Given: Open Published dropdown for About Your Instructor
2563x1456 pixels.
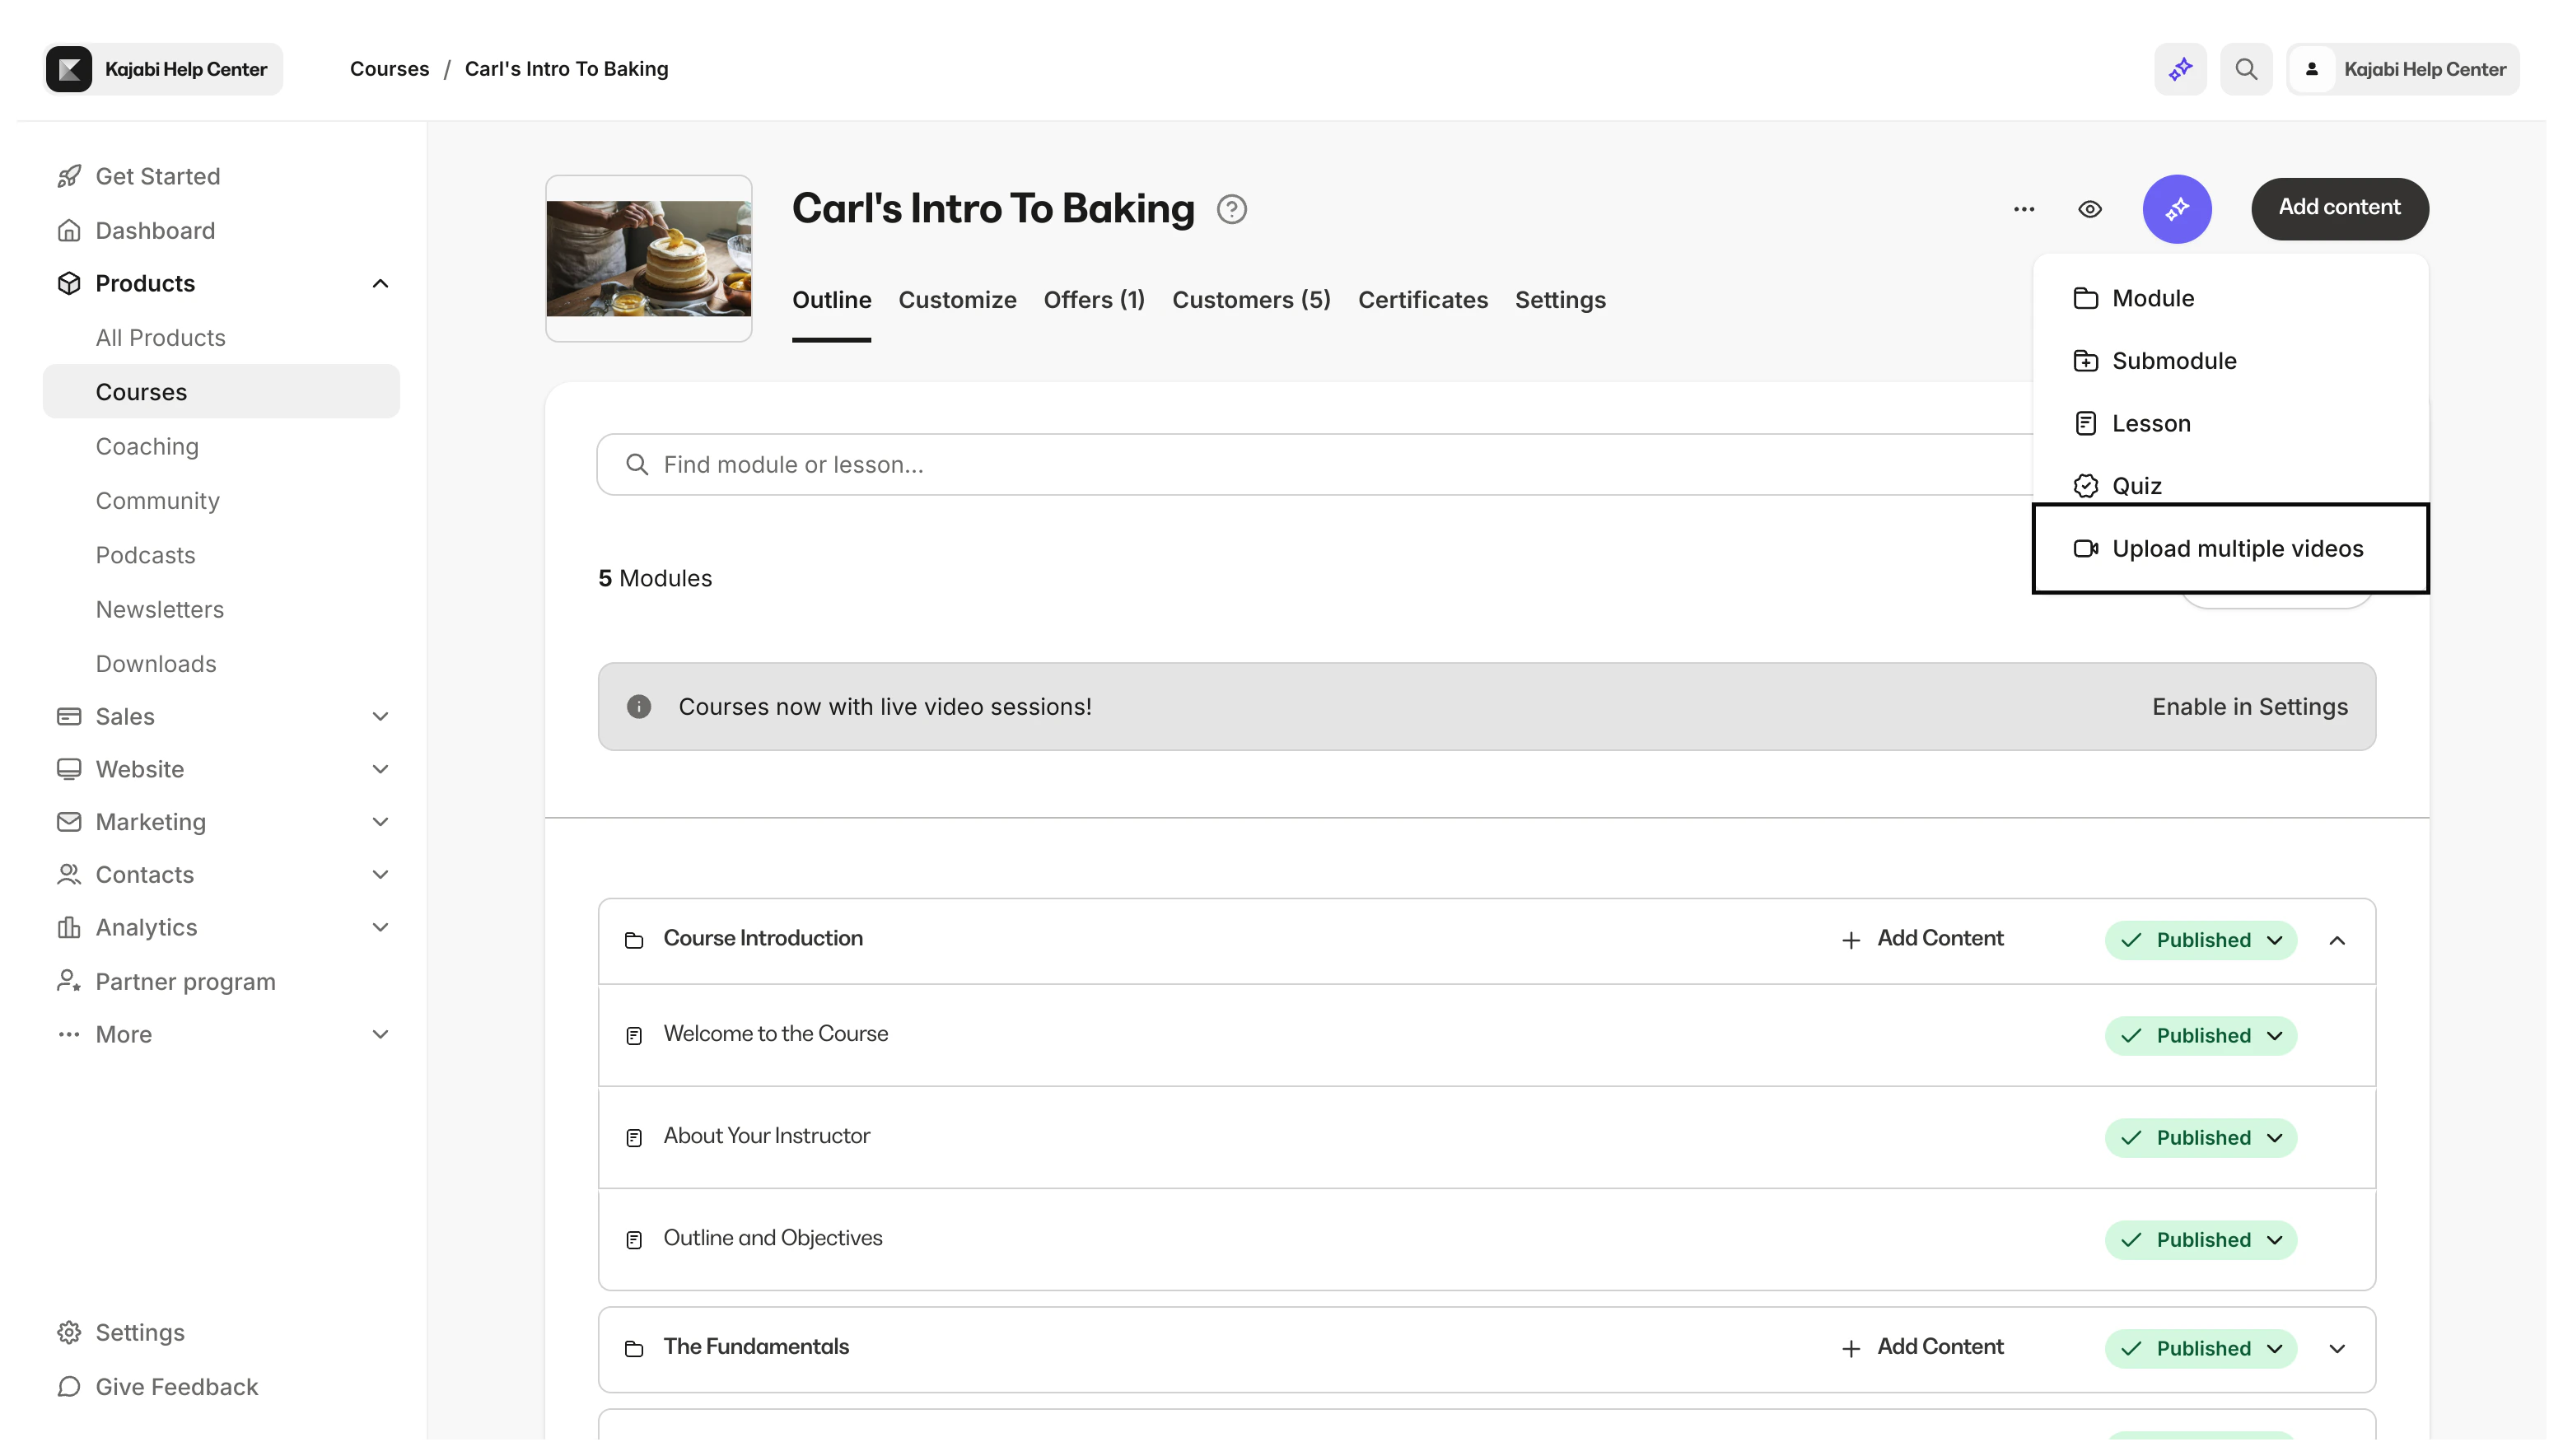Looking at the screenshot, I should 2200,1138.
